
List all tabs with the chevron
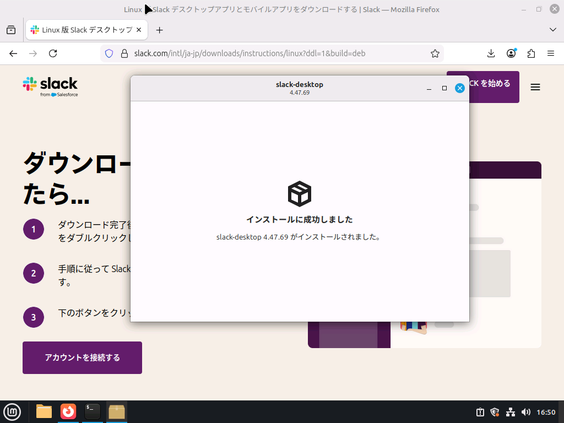pos(552,30)
